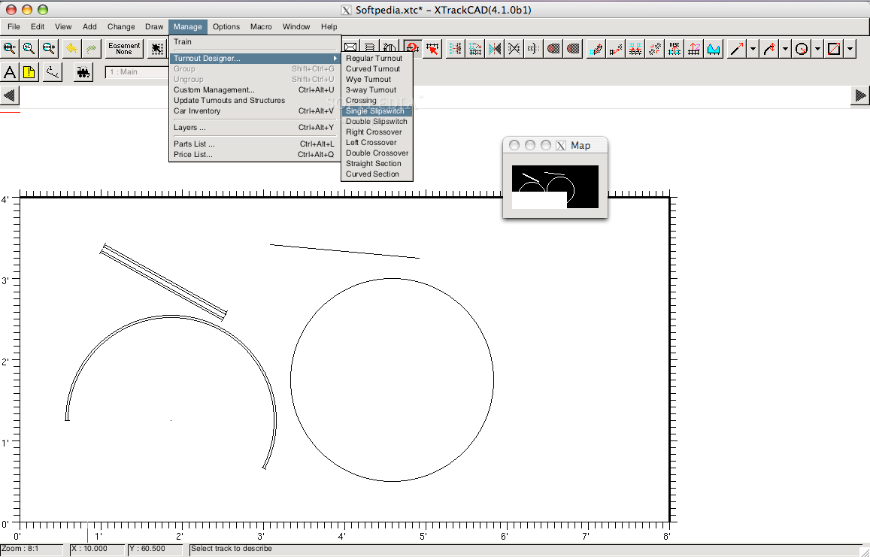Click the Split track icon
This screenshot has width=870, height=557.
(655, 49)
